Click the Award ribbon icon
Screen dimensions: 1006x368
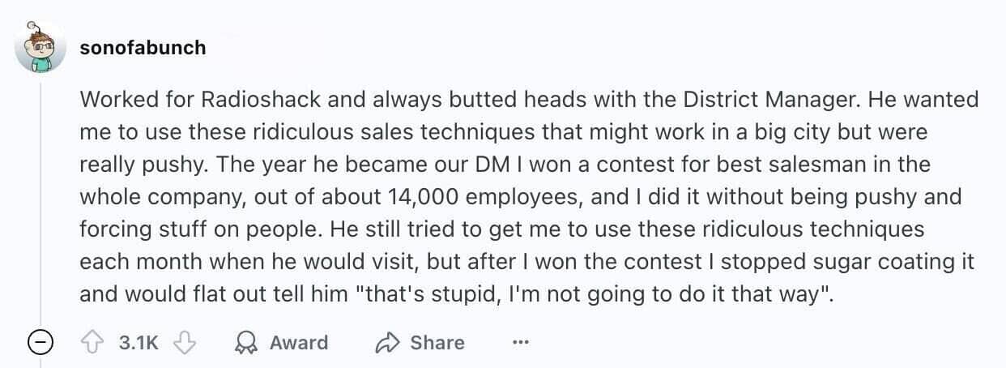pyautogui.click(x=244, y=343)
